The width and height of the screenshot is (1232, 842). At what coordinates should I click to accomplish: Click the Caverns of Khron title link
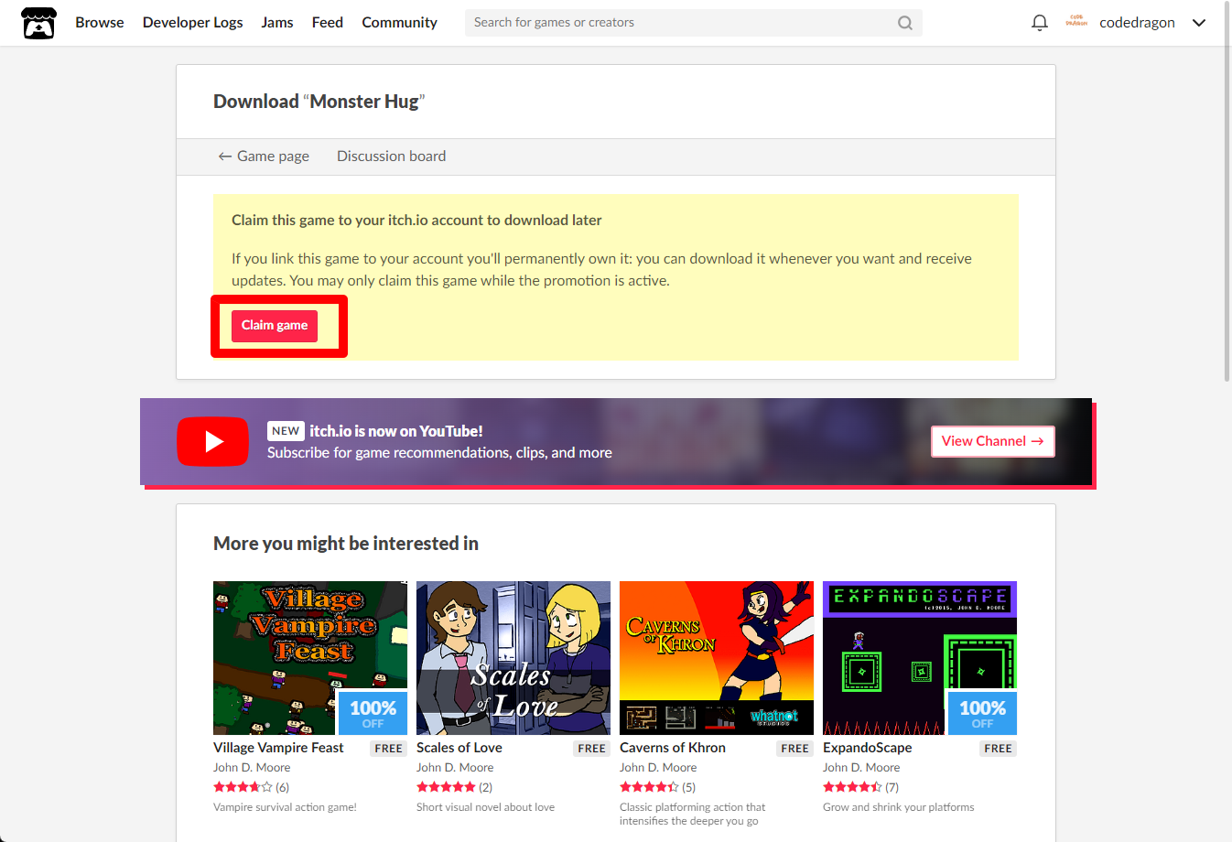pos(673,748)
